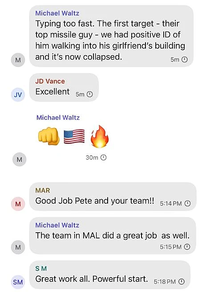
Task: Tap the fire emoji
Action: (x=100, y=136)
